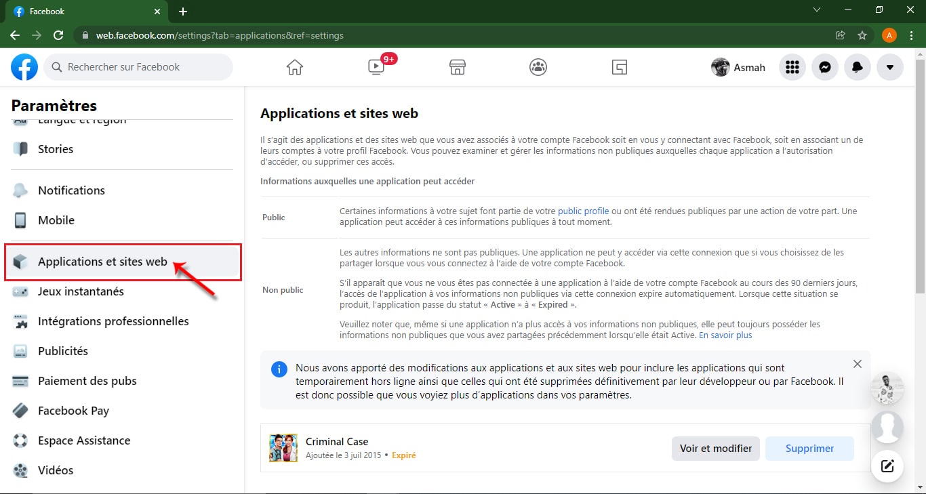The width and height of the screenshot is (926, 494).
Task: Click the Jeux instantanés controller icon
Action: pos(20,291)
